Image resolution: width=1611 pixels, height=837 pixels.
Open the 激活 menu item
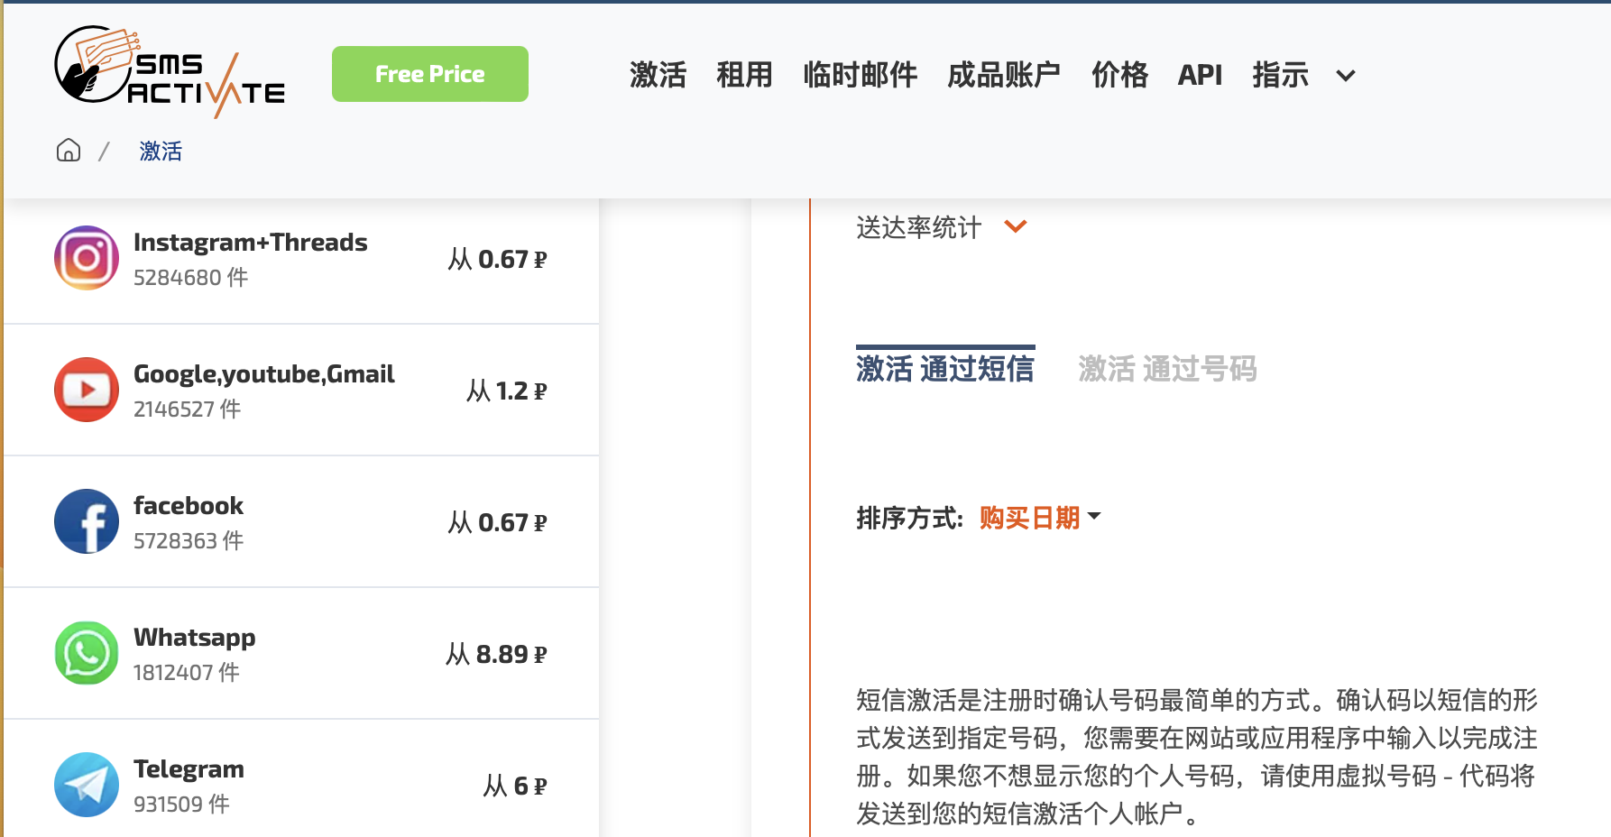[x=658, y=76]
